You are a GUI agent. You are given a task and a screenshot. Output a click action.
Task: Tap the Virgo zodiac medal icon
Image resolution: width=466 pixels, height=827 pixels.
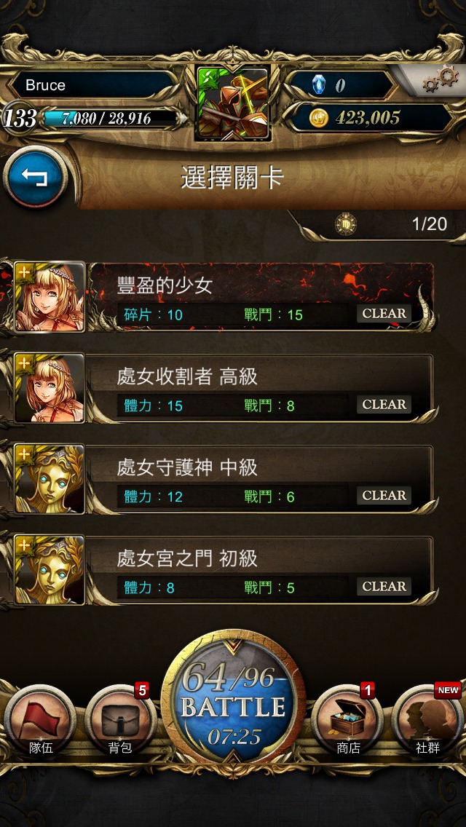[x=346, y=224]
